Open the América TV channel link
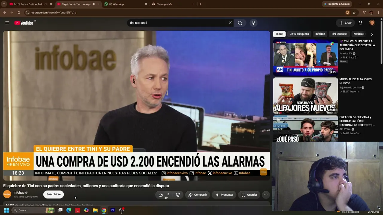Viewport: 383px width, 215px height. click(x=346, y=53)
